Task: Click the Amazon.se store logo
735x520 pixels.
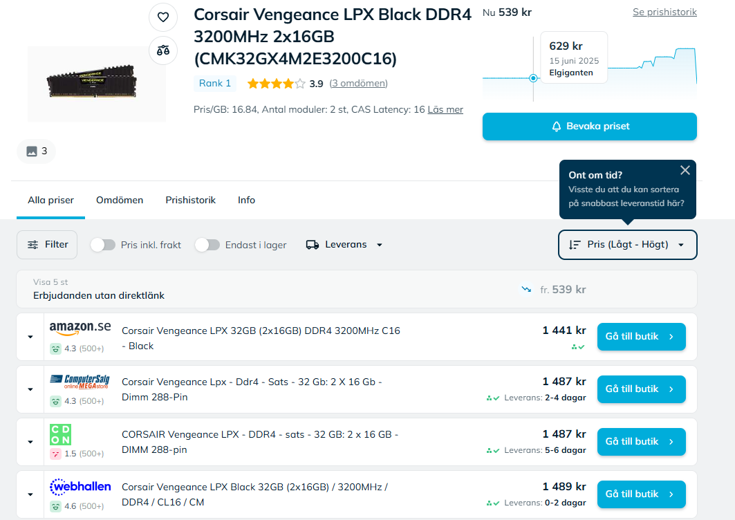Action: coord(80,328)
